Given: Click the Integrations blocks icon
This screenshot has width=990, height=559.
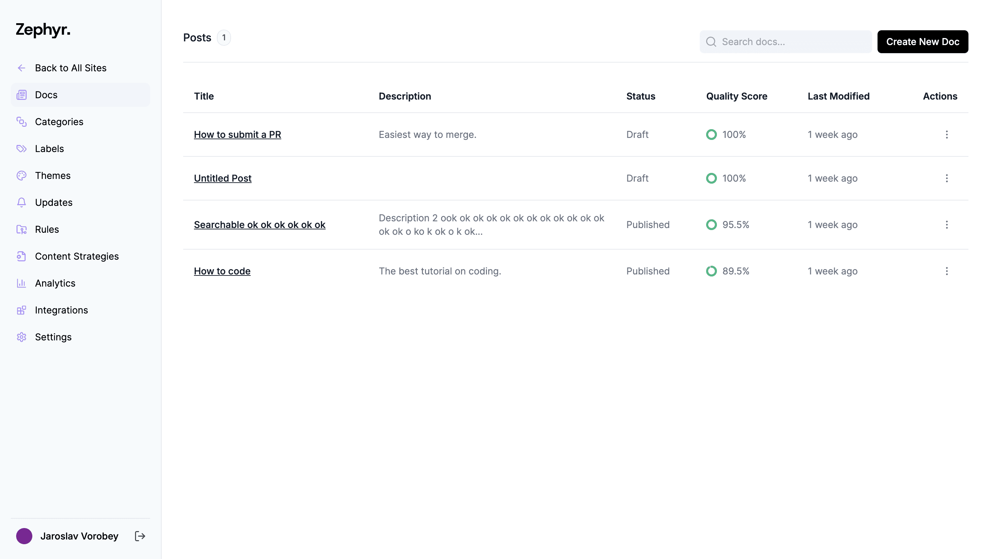Looking at the screenshot, I should click(x=22, y=310).
